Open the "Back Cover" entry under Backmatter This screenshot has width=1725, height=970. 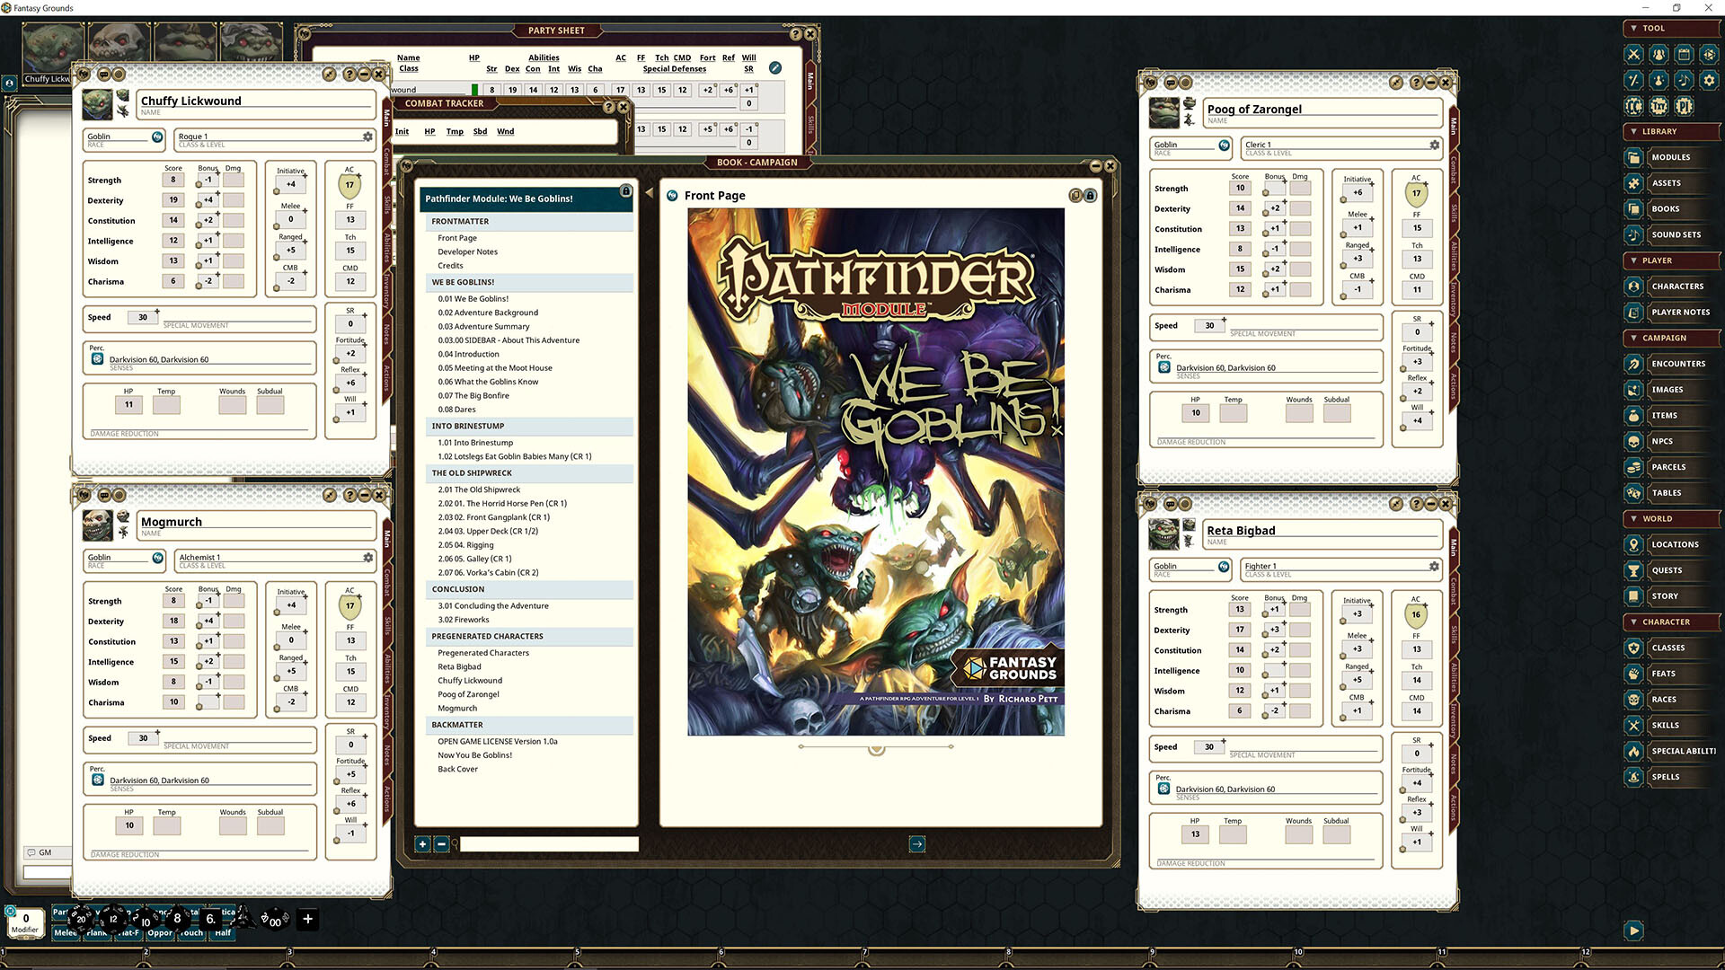tap(458, 769)
